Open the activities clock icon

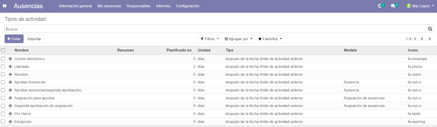380,6
